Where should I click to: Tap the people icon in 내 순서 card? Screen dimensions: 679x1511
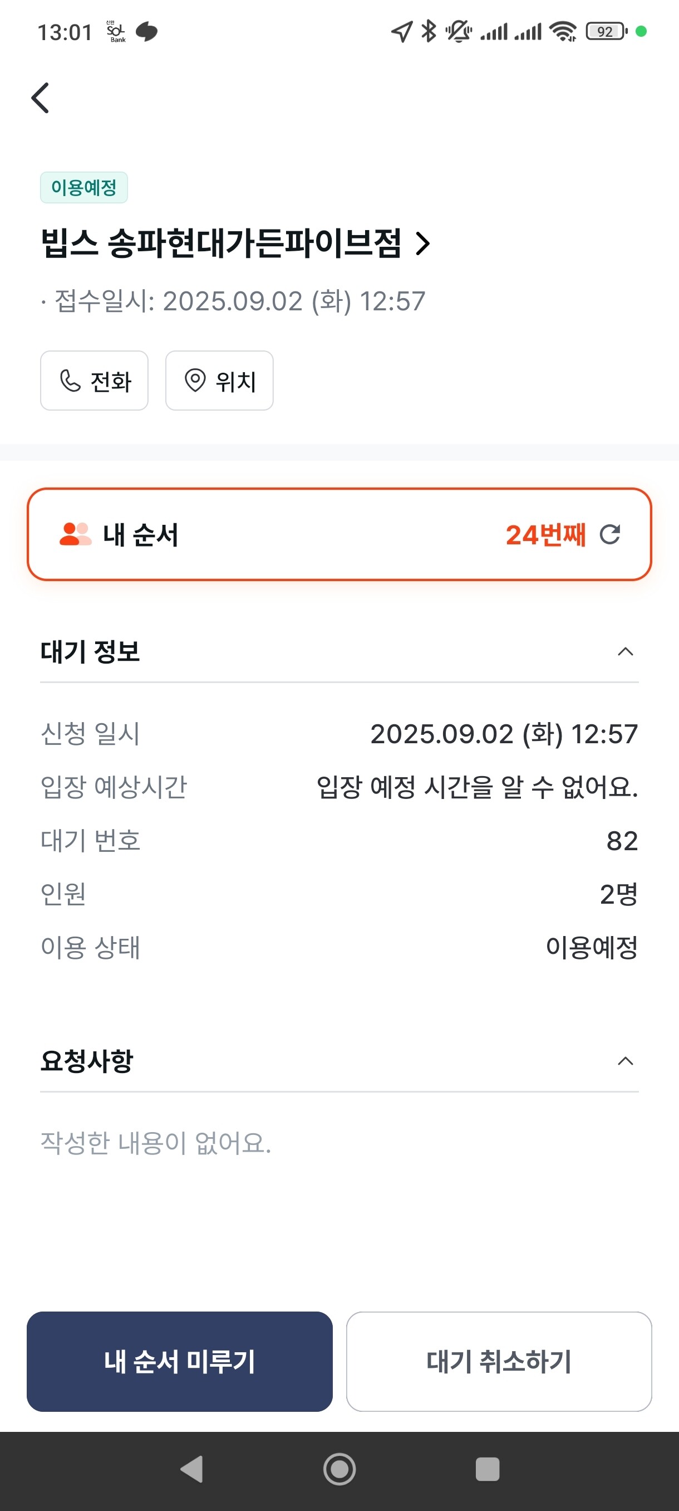point(75,534)
